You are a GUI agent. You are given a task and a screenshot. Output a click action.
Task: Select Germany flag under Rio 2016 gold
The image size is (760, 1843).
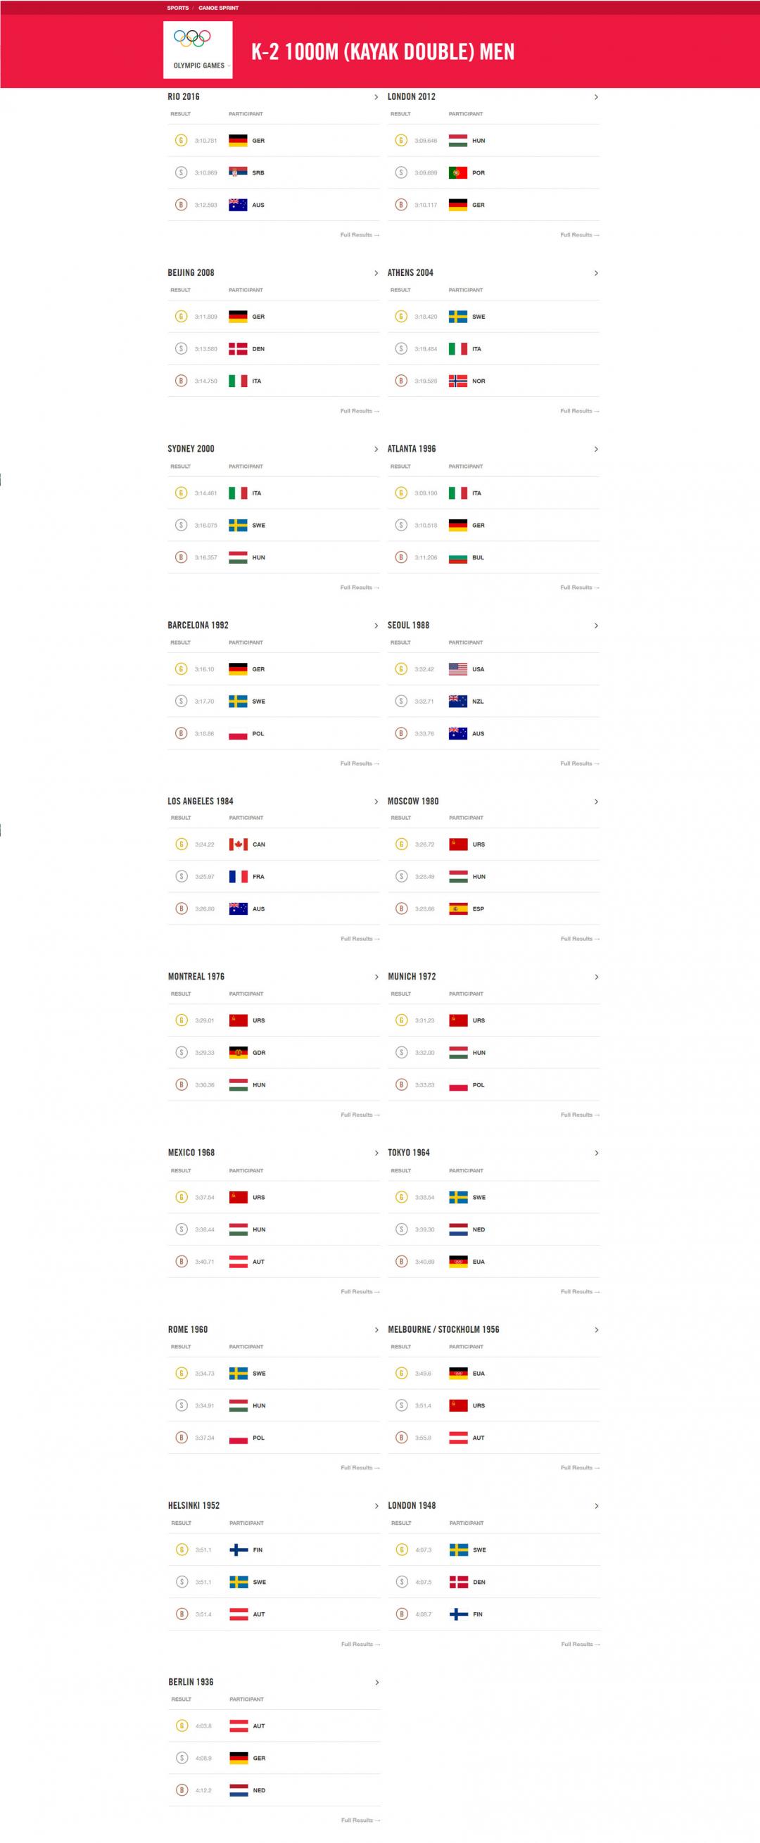click(x=238, y=140)
